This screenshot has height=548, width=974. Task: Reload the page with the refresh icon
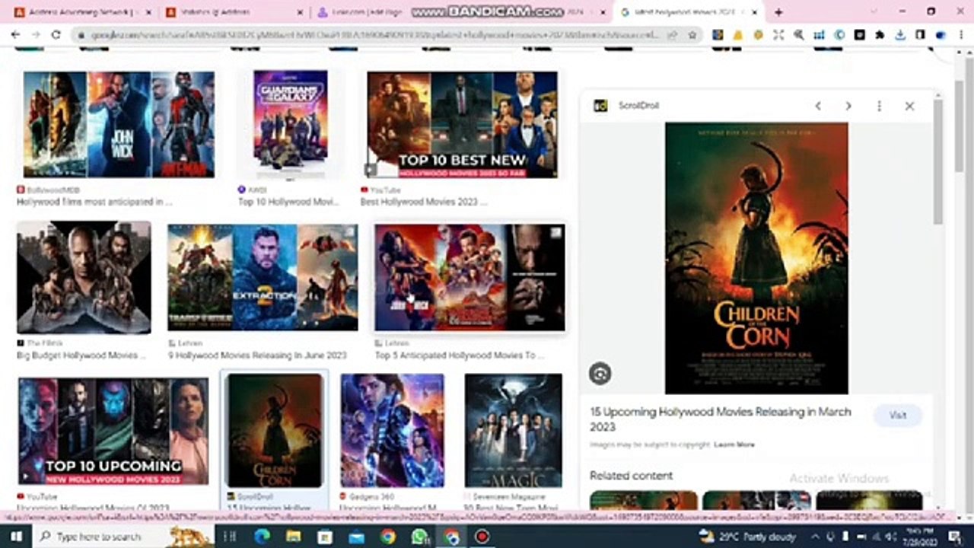56,35
